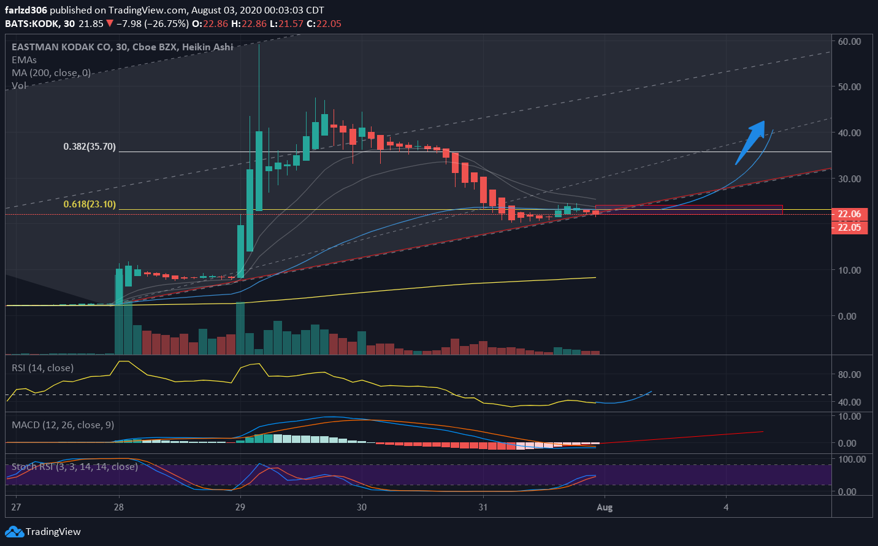Viewport: 878px width, 546px height.
Task: Click the date 31 on time axis
Action: (483, 507)
